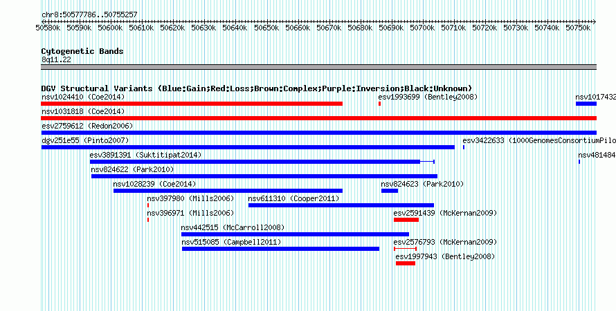Viewport: 616px width, 311px height.
Task: Click the esv3422633 (1000GenomesConsortiumPilo label
Action: click(x=539, y=140)
